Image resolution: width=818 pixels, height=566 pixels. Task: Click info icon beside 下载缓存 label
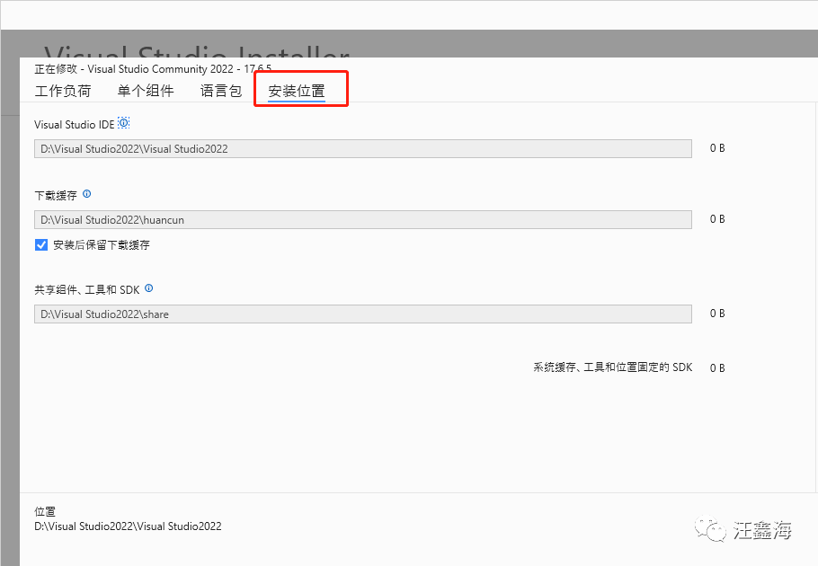86,194
